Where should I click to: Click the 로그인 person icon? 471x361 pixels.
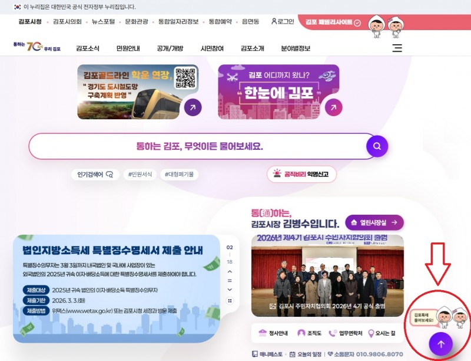click(x=274, y=21)
